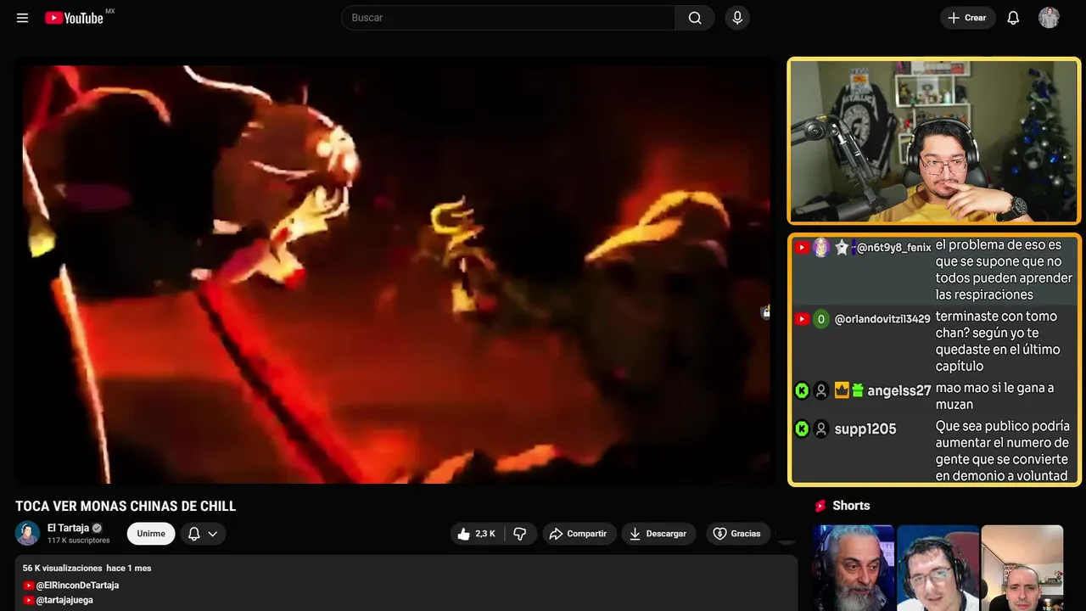Viewport: 1086px width, 611px height.
Task: Open @ElRinconDeTartaja channel link
Action: (x=77, y=586)
